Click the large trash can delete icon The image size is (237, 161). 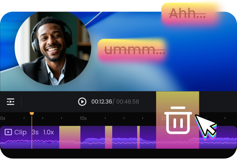click(x=178, y=120)
